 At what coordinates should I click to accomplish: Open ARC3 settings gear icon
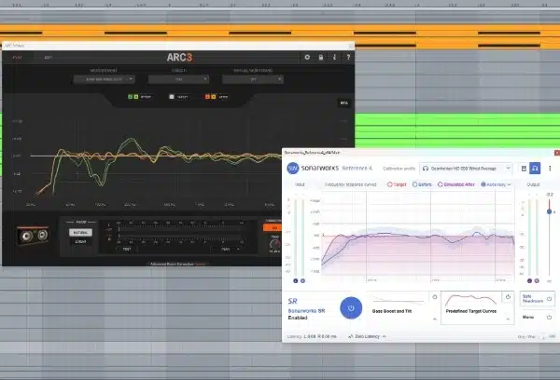point(307,57)
